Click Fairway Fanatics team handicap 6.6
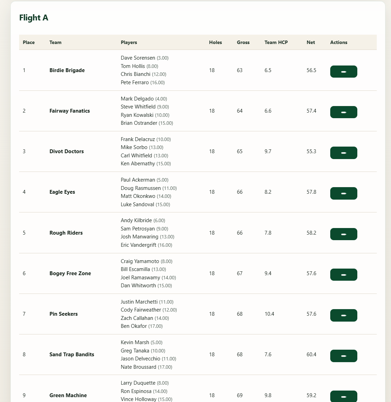The height and width of the screenshot is (402, 391). coord(268,111)
